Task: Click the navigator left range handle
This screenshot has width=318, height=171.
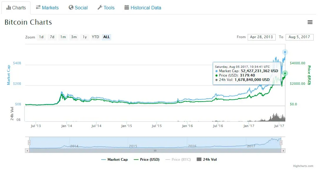Action: coord(29,143)
